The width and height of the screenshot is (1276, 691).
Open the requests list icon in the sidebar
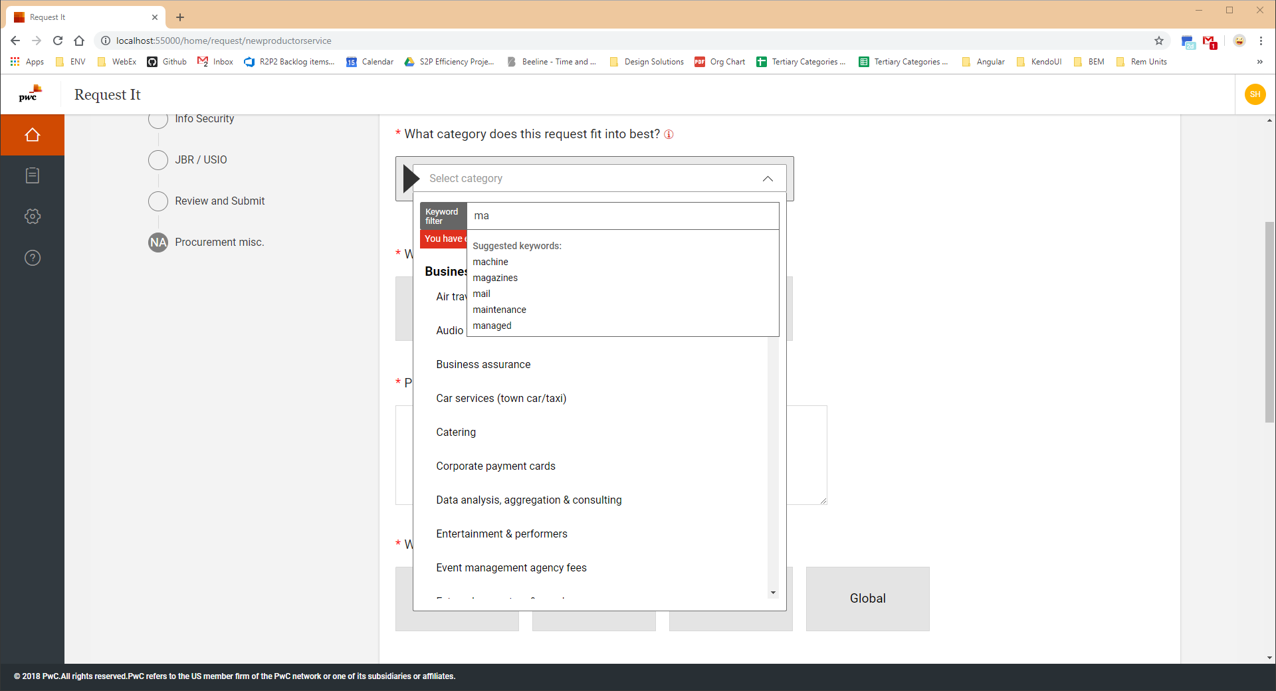coord(32,175)
